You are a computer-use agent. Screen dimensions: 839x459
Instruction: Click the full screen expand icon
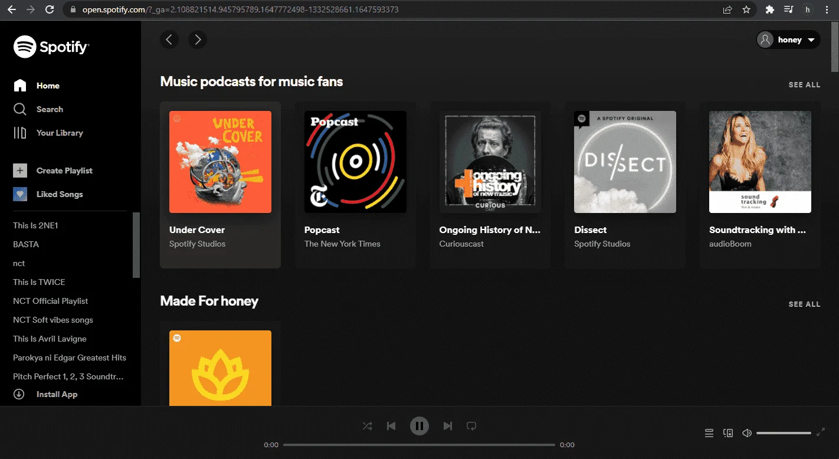point(820,432)
